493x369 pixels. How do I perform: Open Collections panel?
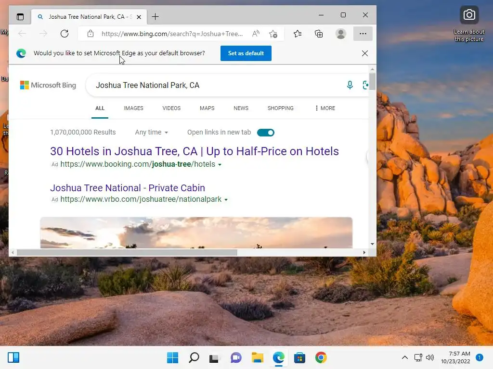[x=319, y=34]
